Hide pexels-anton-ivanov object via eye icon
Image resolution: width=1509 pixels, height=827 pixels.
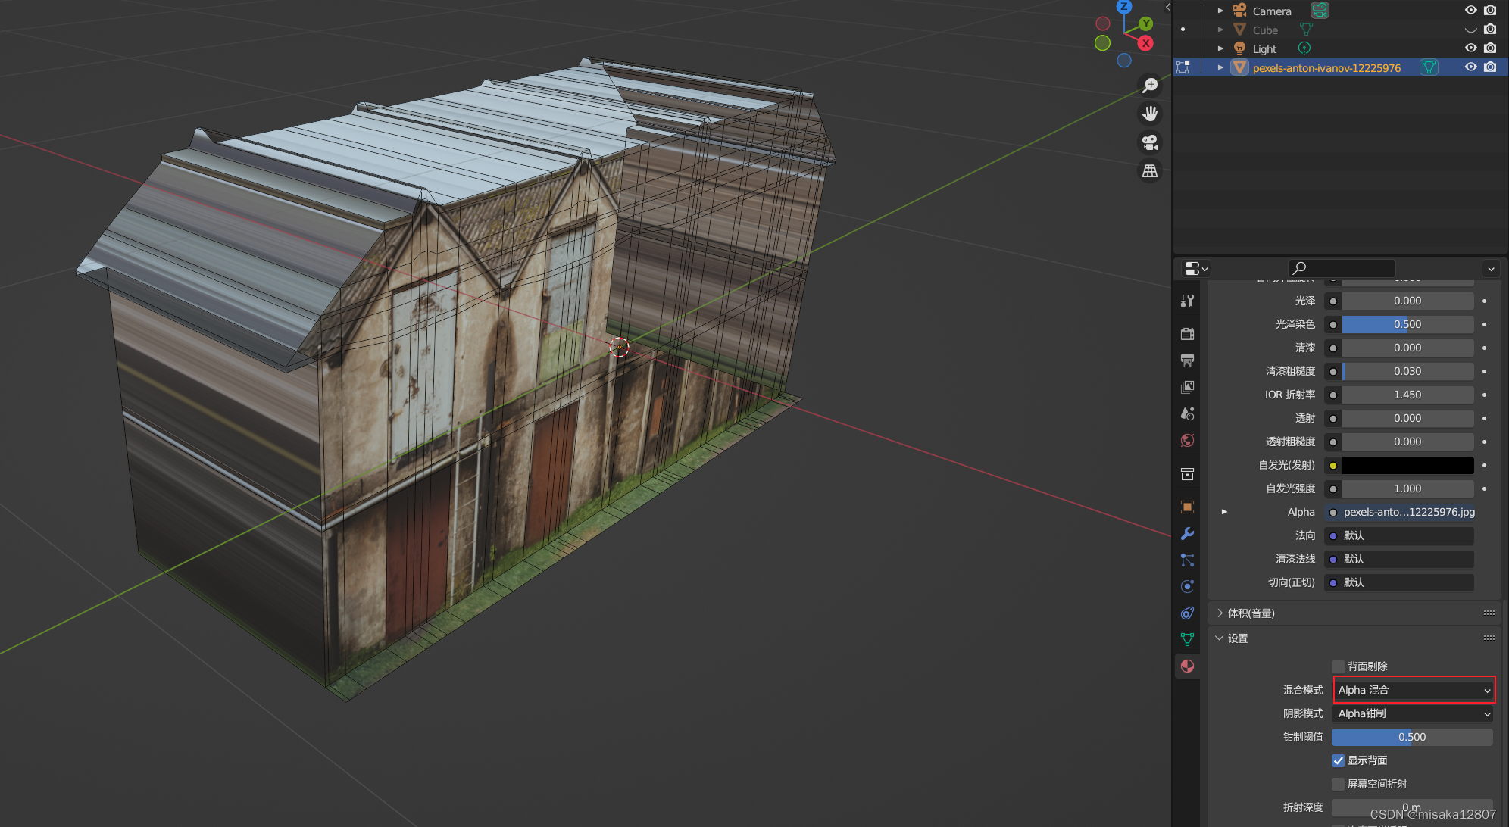(x=1470, y=67)
